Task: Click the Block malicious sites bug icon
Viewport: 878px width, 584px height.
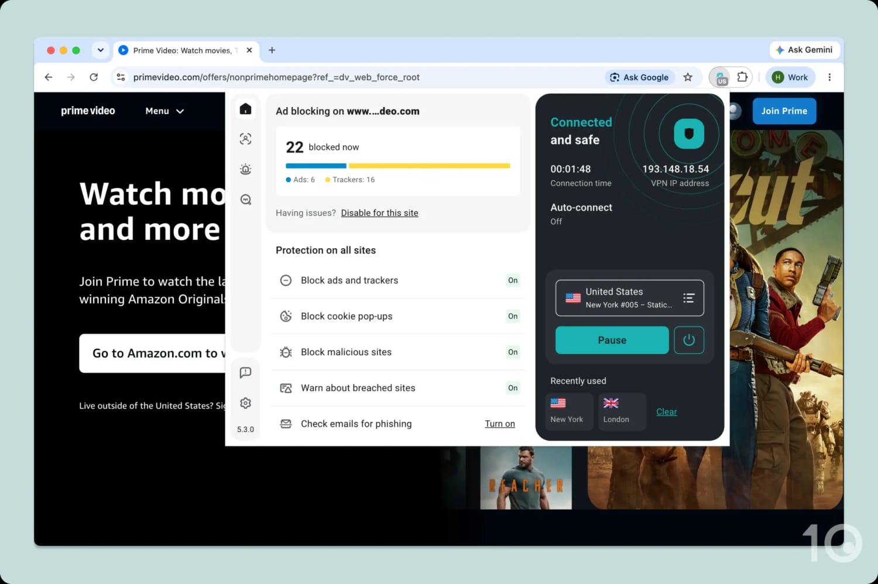Action: point(286,352)
